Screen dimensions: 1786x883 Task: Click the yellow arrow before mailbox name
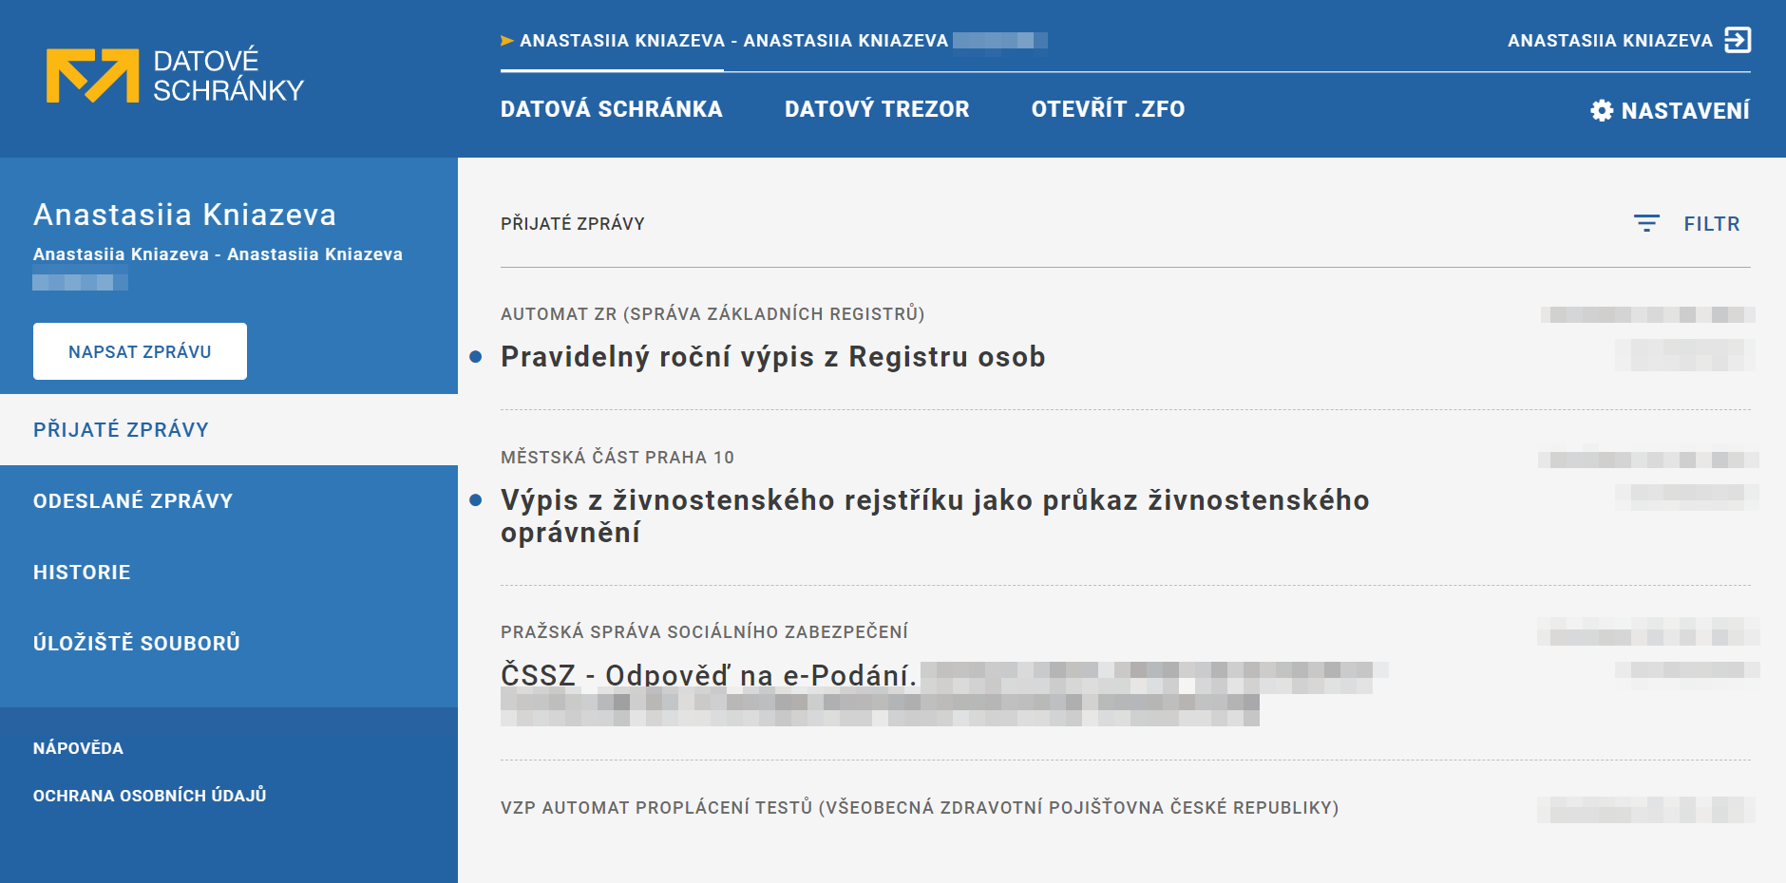pyautogui.click(x=507, y=41)
